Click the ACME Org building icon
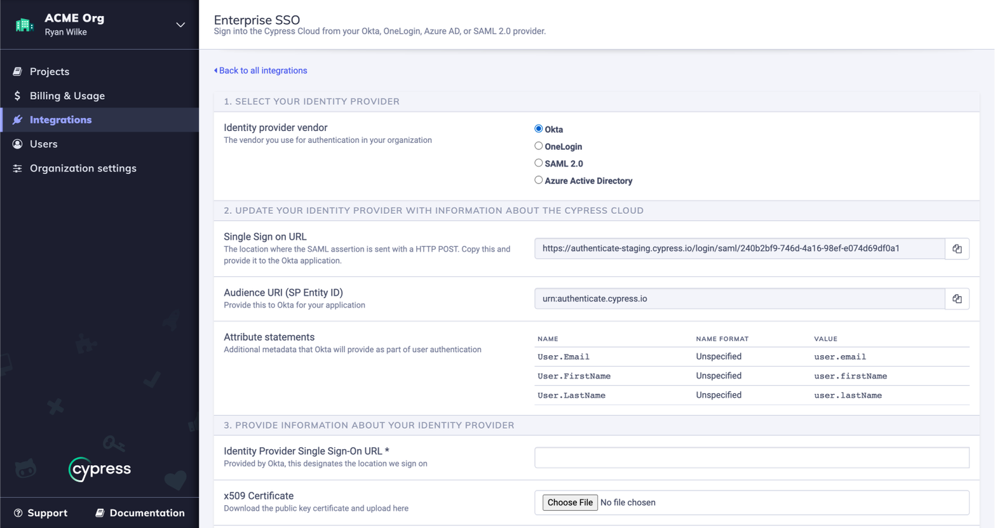The image size is (995, 528). point(24,25)
